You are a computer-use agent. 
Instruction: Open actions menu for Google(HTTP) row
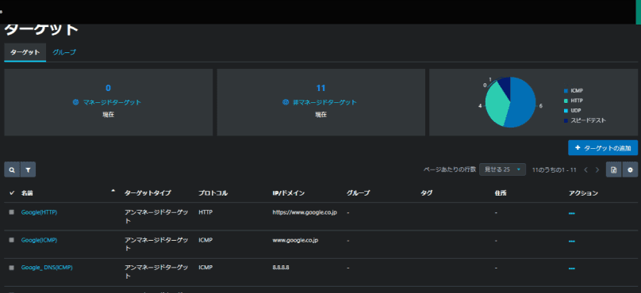[x=571, y=214]
